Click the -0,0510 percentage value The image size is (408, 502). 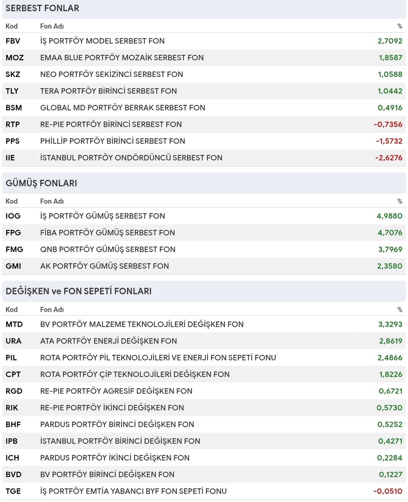pyautogui.click(x=388, y=492)
